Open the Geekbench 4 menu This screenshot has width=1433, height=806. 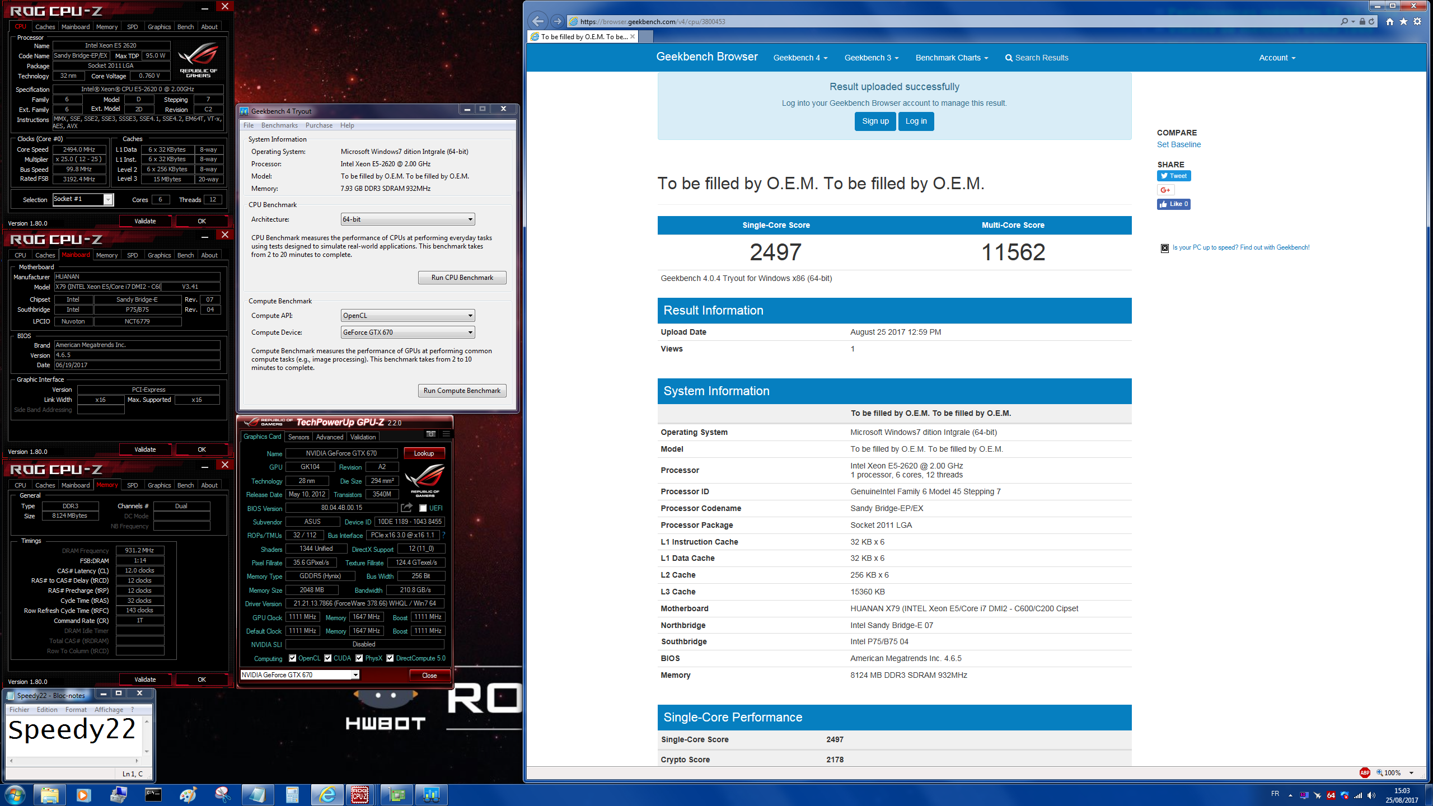800,58
